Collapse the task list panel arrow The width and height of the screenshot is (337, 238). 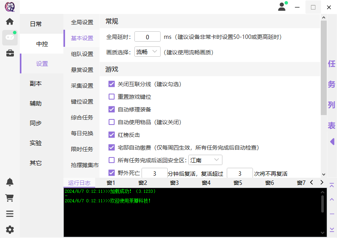[332, 142]
